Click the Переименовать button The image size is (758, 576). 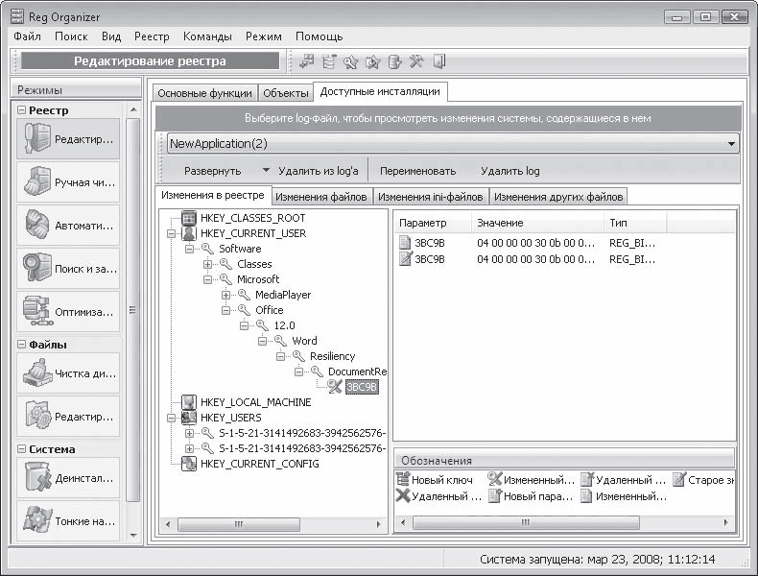click(417, 171)
